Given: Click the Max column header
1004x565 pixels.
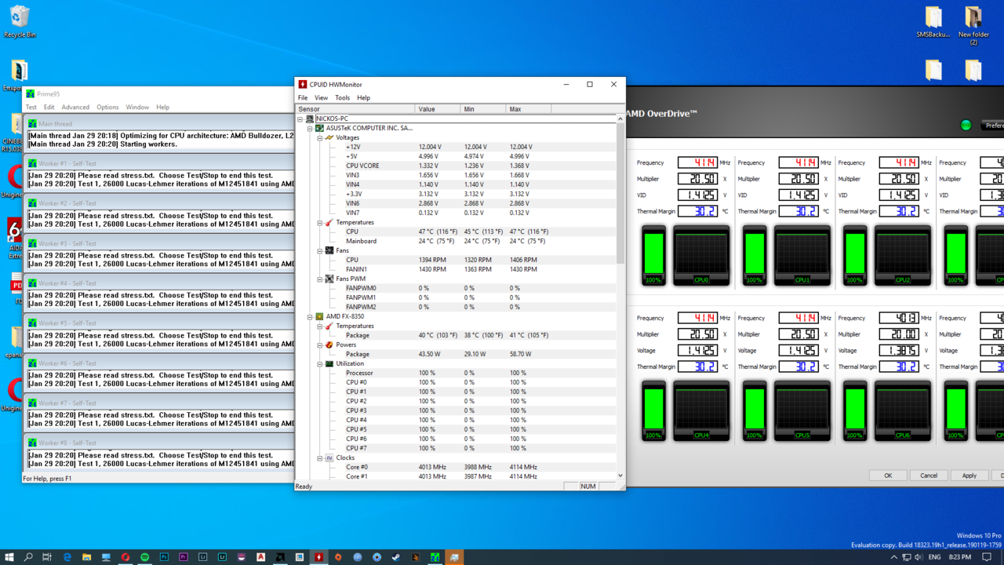Looking at the screenshot, I should (528, 109).
